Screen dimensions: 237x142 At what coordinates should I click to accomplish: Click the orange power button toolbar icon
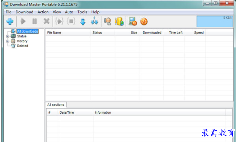click(144, 21)
